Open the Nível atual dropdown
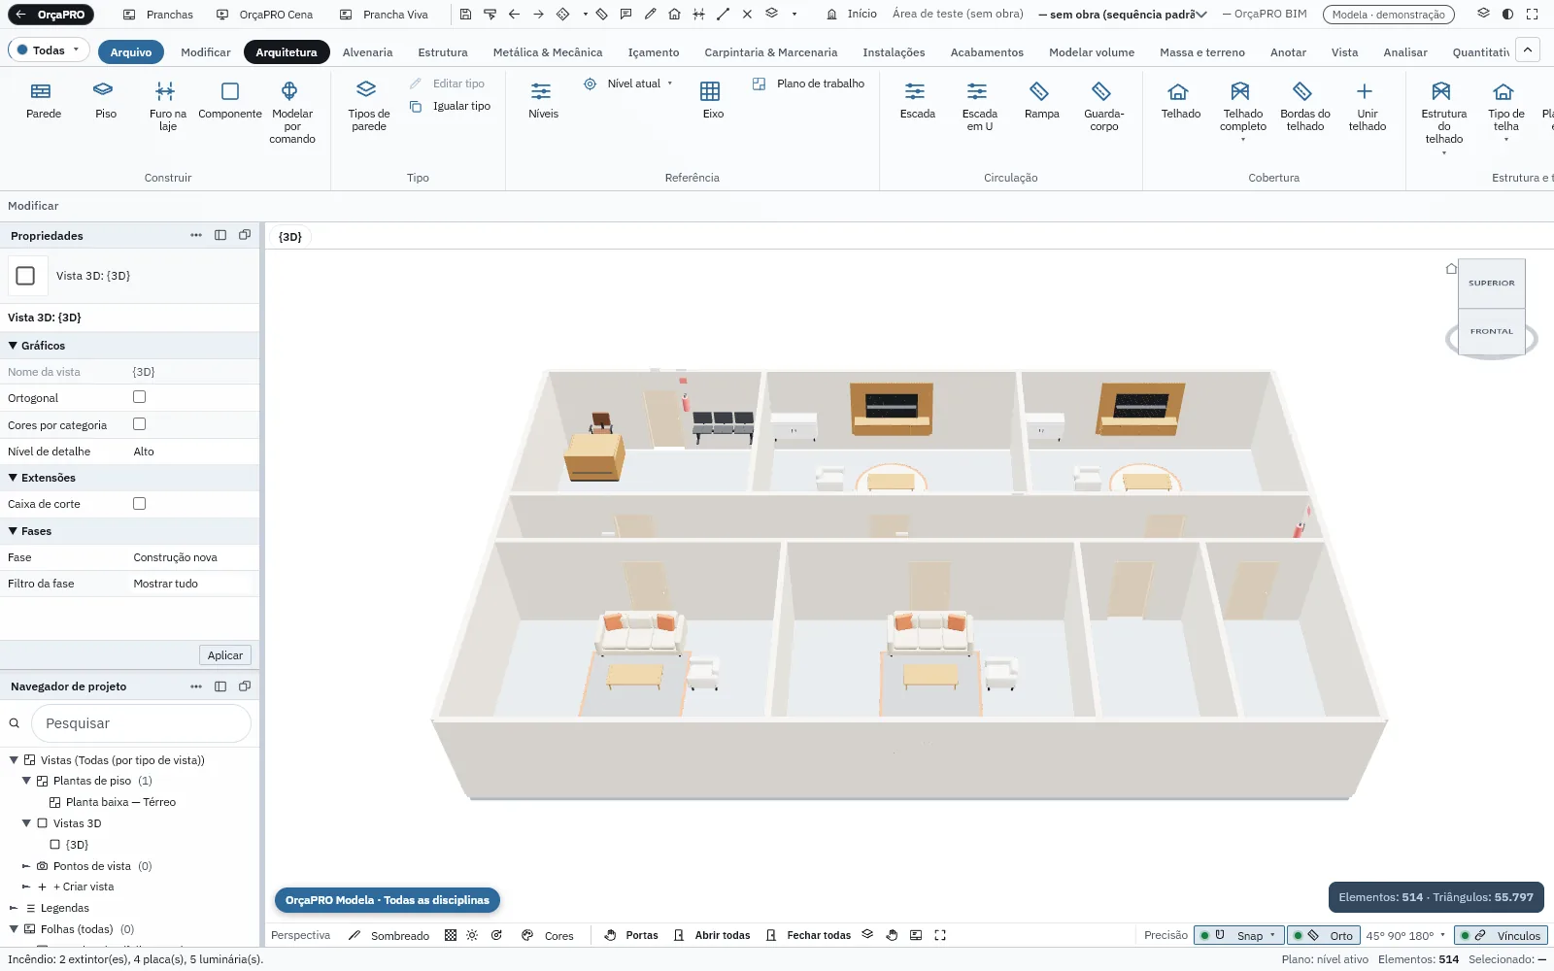This screenshot has width=1554, height=971. click(x=628, y=84)
